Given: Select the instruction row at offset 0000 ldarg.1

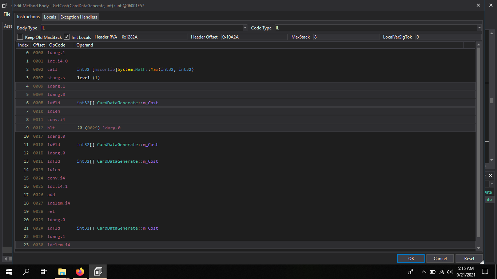Looking at the screenshot, I should (x=245, y=53).
